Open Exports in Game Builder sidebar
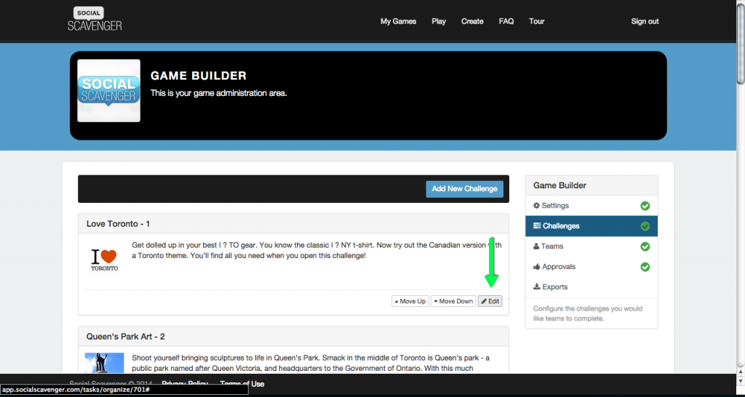The image size is (745, 397). point(591,287)
